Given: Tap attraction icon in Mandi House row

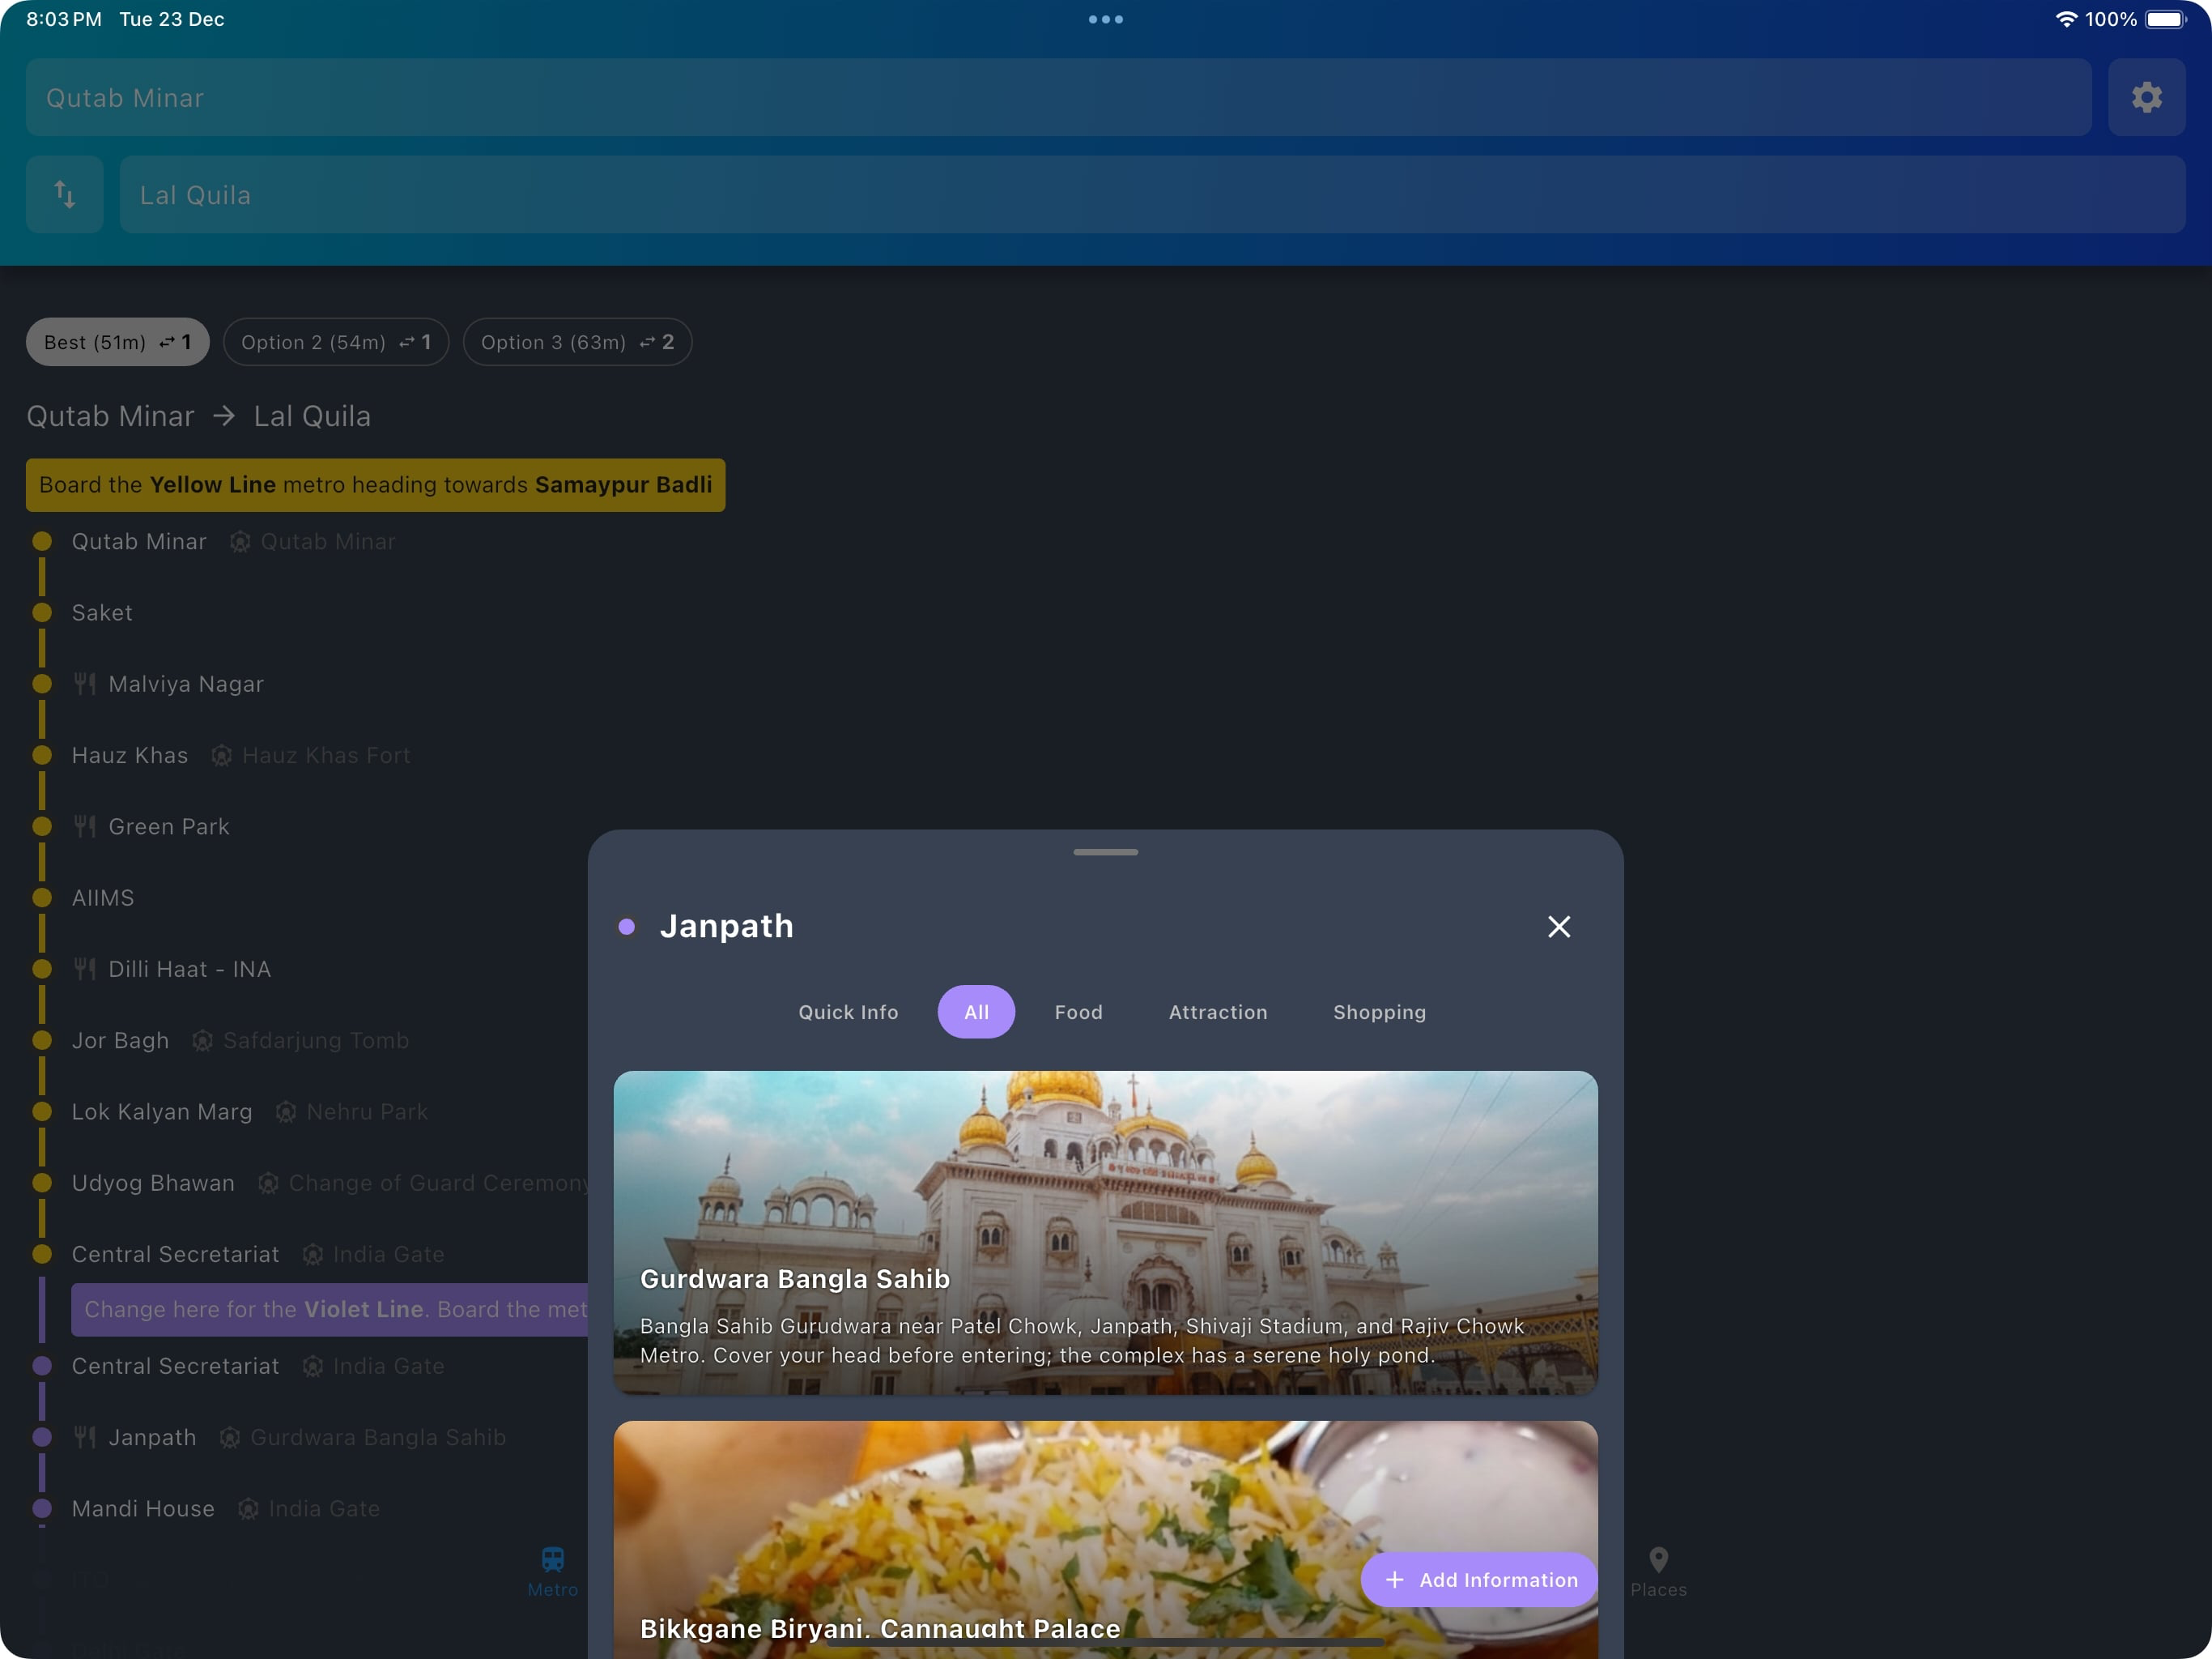Looking at the screenshot, I should point(248,1509).
